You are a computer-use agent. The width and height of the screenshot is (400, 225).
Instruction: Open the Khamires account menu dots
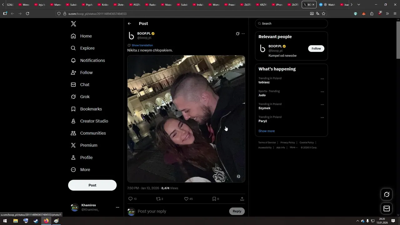[x=117, y=207]
